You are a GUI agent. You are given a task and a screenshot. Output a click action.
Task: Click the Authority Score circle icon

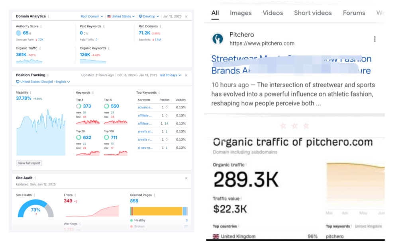18,33
